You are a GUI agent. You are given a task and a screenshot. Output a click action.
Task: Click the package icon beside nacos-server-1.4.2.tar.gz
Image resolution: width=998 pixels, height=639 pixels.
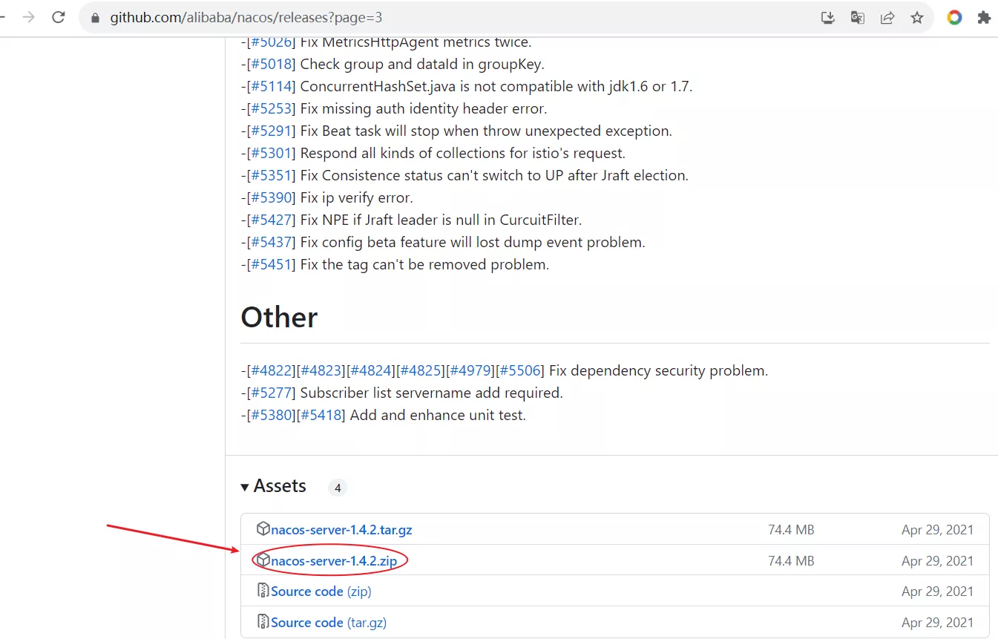click(263, 529)
